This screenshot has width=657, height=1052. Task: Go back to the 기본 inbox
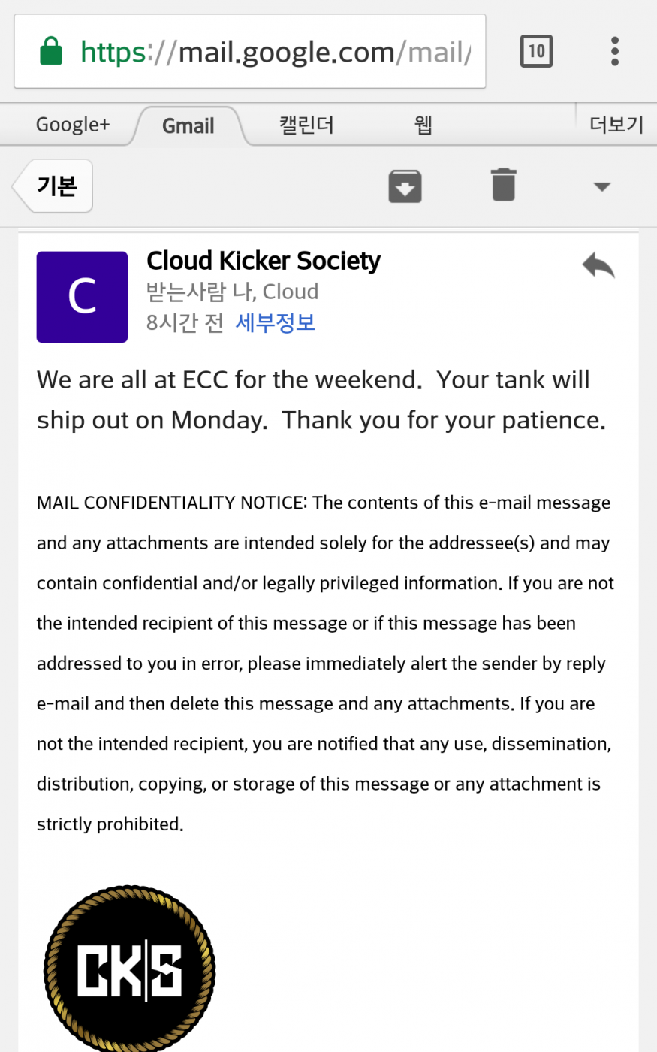click(x=56, y=186)
